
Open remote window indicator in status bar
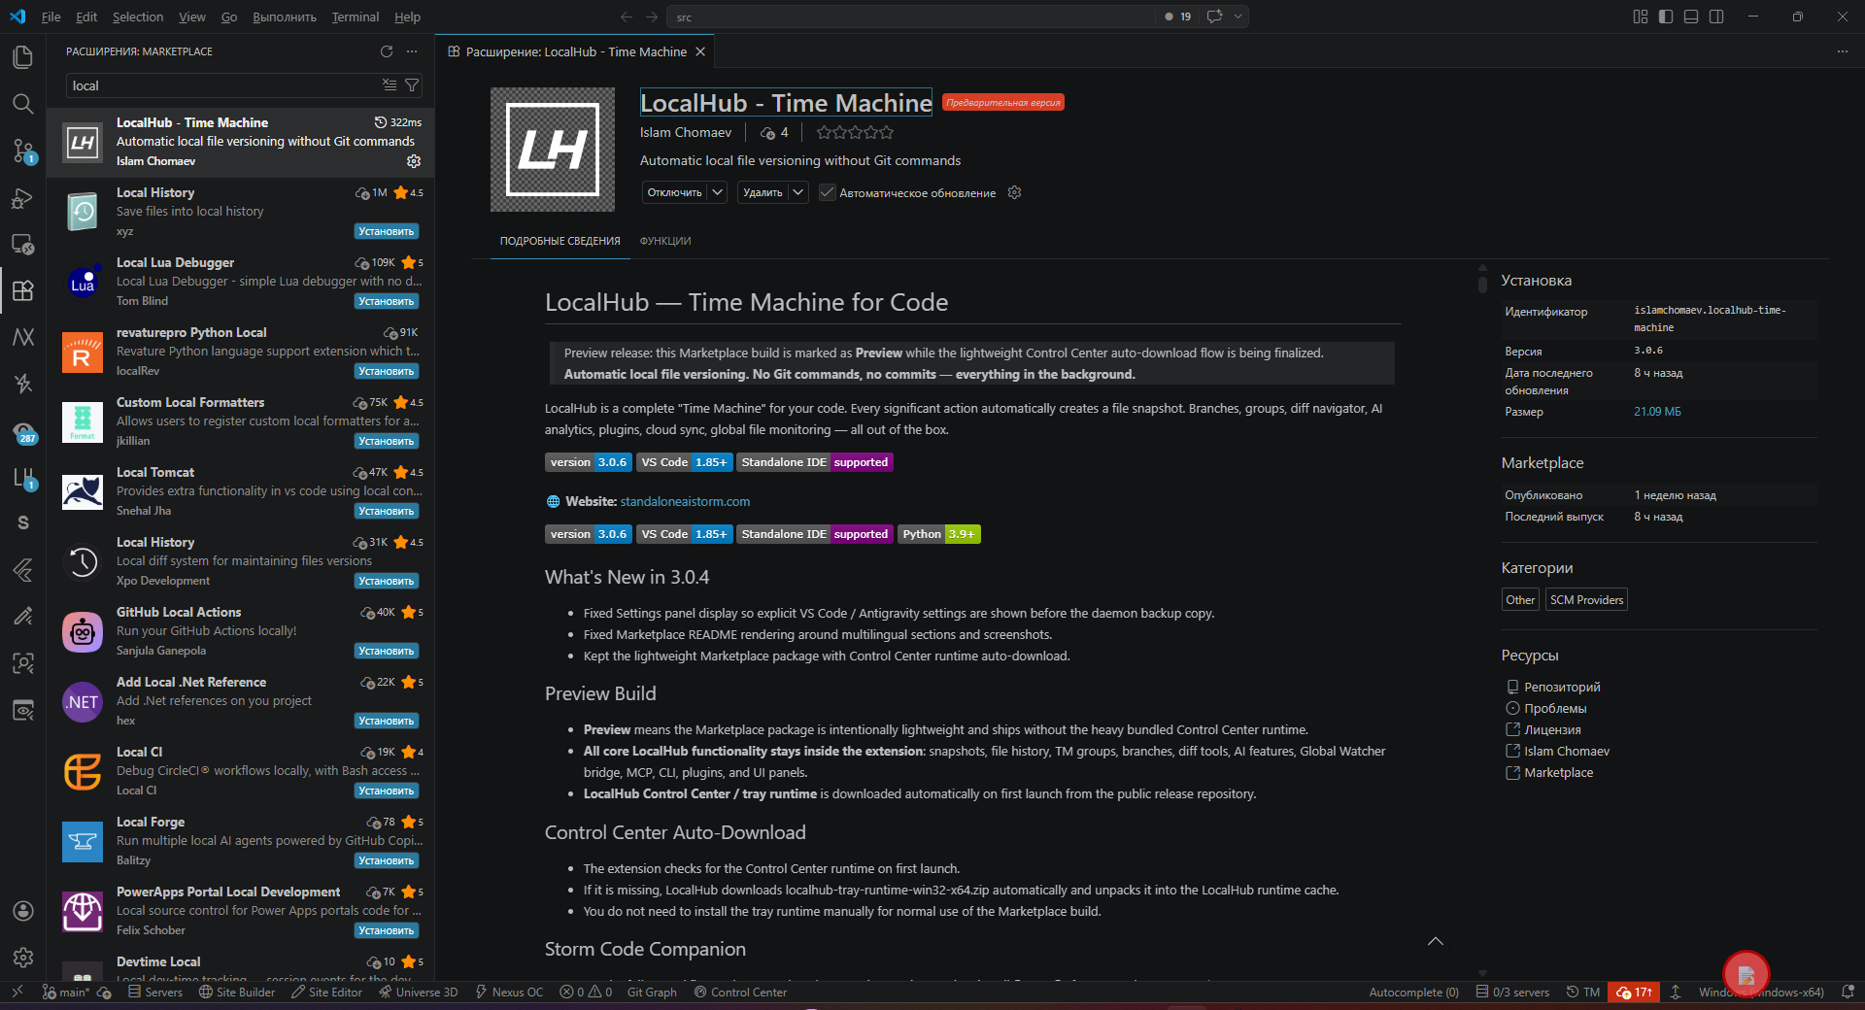click(x=17, y=992)
